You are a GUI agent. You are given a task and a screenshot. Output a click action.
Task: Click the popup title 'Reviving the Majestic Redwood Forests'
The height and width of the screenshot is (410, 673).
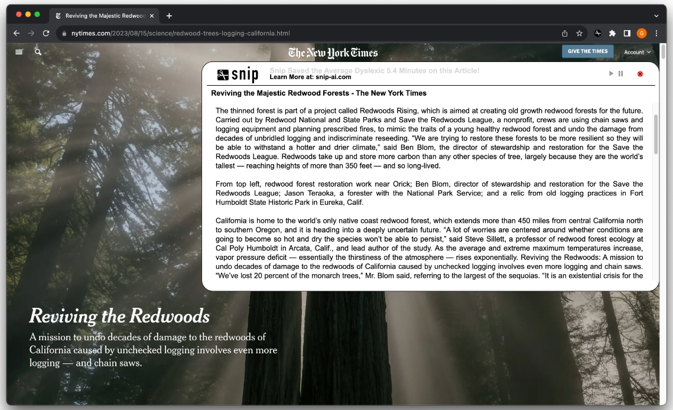click(318, 93)
